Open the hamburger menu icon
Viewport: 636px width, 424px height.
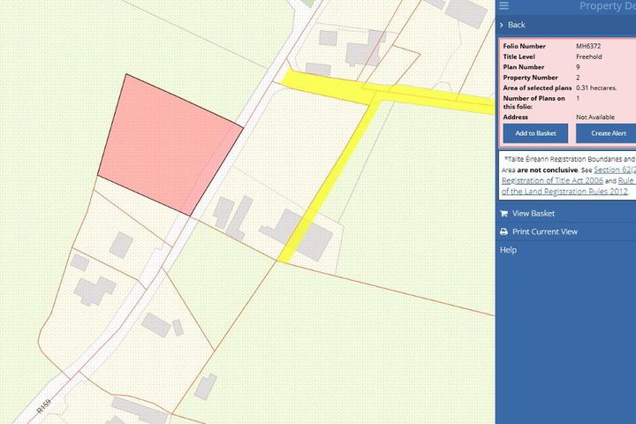503,6
